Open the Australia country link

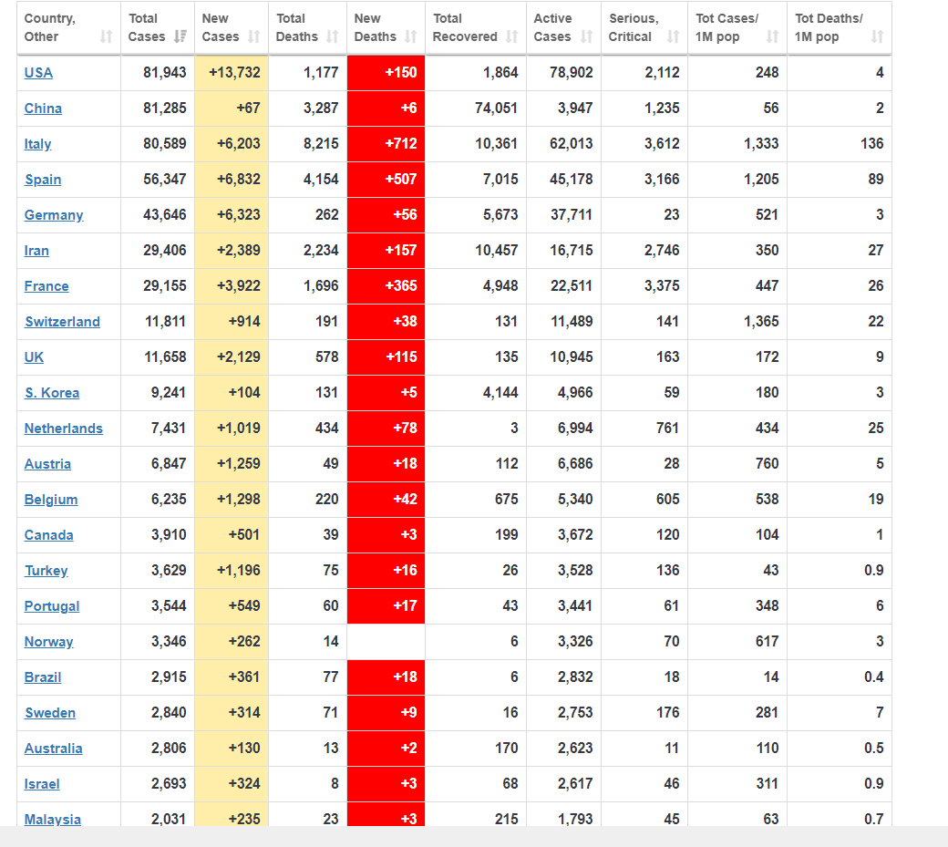[53, 749]
